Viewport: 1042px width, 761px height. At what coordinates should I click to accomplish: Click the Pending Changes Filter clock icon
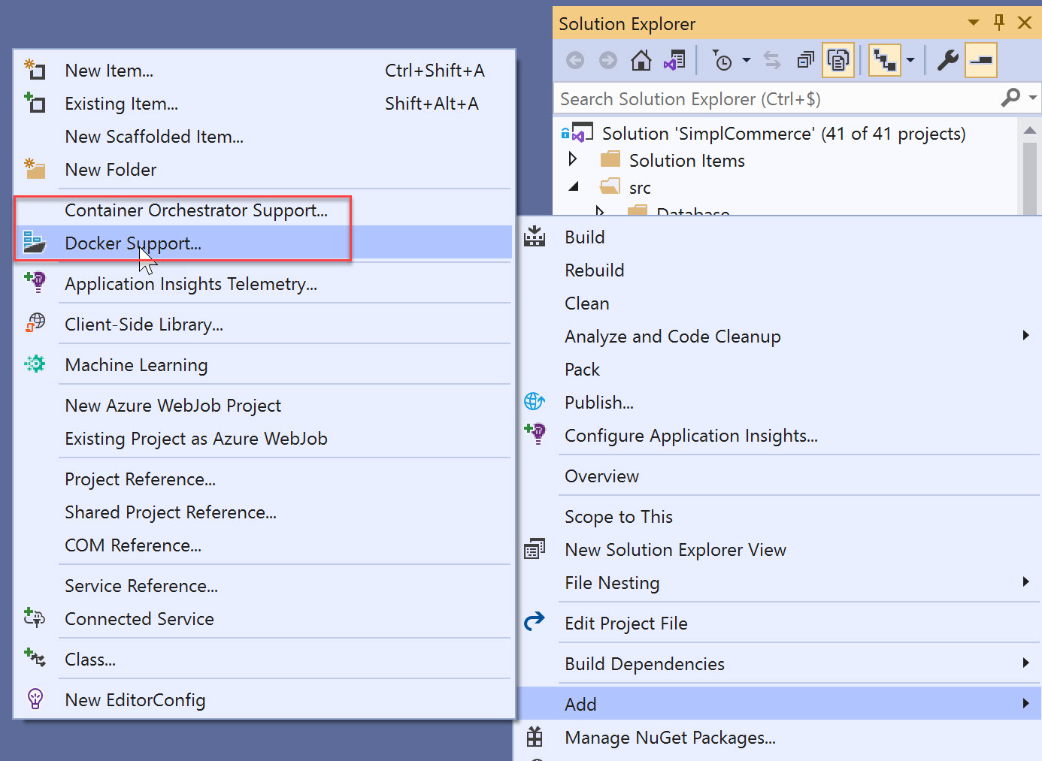point(722,60)
